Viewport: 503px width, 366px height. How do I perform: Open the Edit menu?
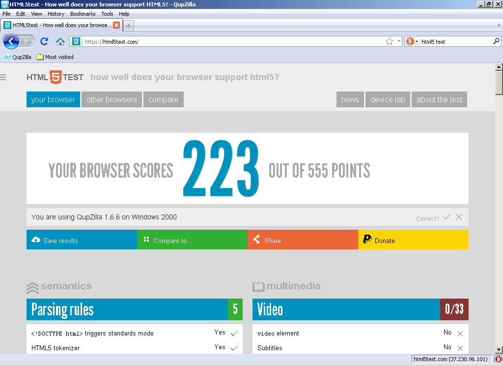21,14
